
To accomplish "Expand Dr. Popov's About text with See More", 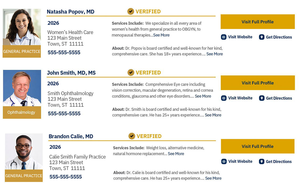I will (214, 54).
